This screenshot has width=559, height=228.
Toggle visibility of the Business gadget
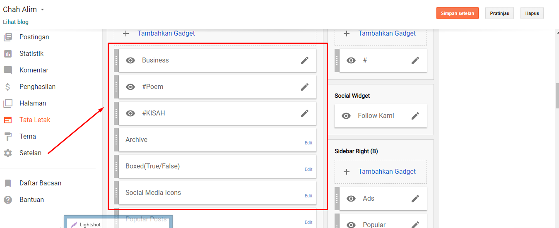(x=130, y=60)
